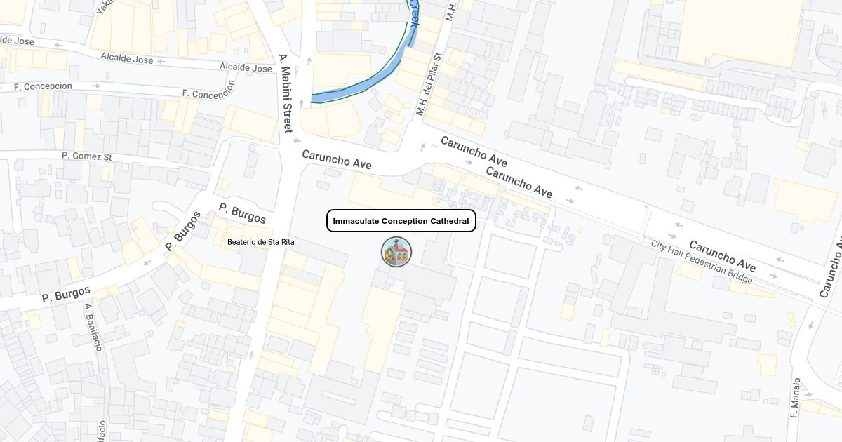This screenshot has width=842, height=442.
Task: Open the Beaterio de Sta Rita place label
Action: [x=261, y=242]
